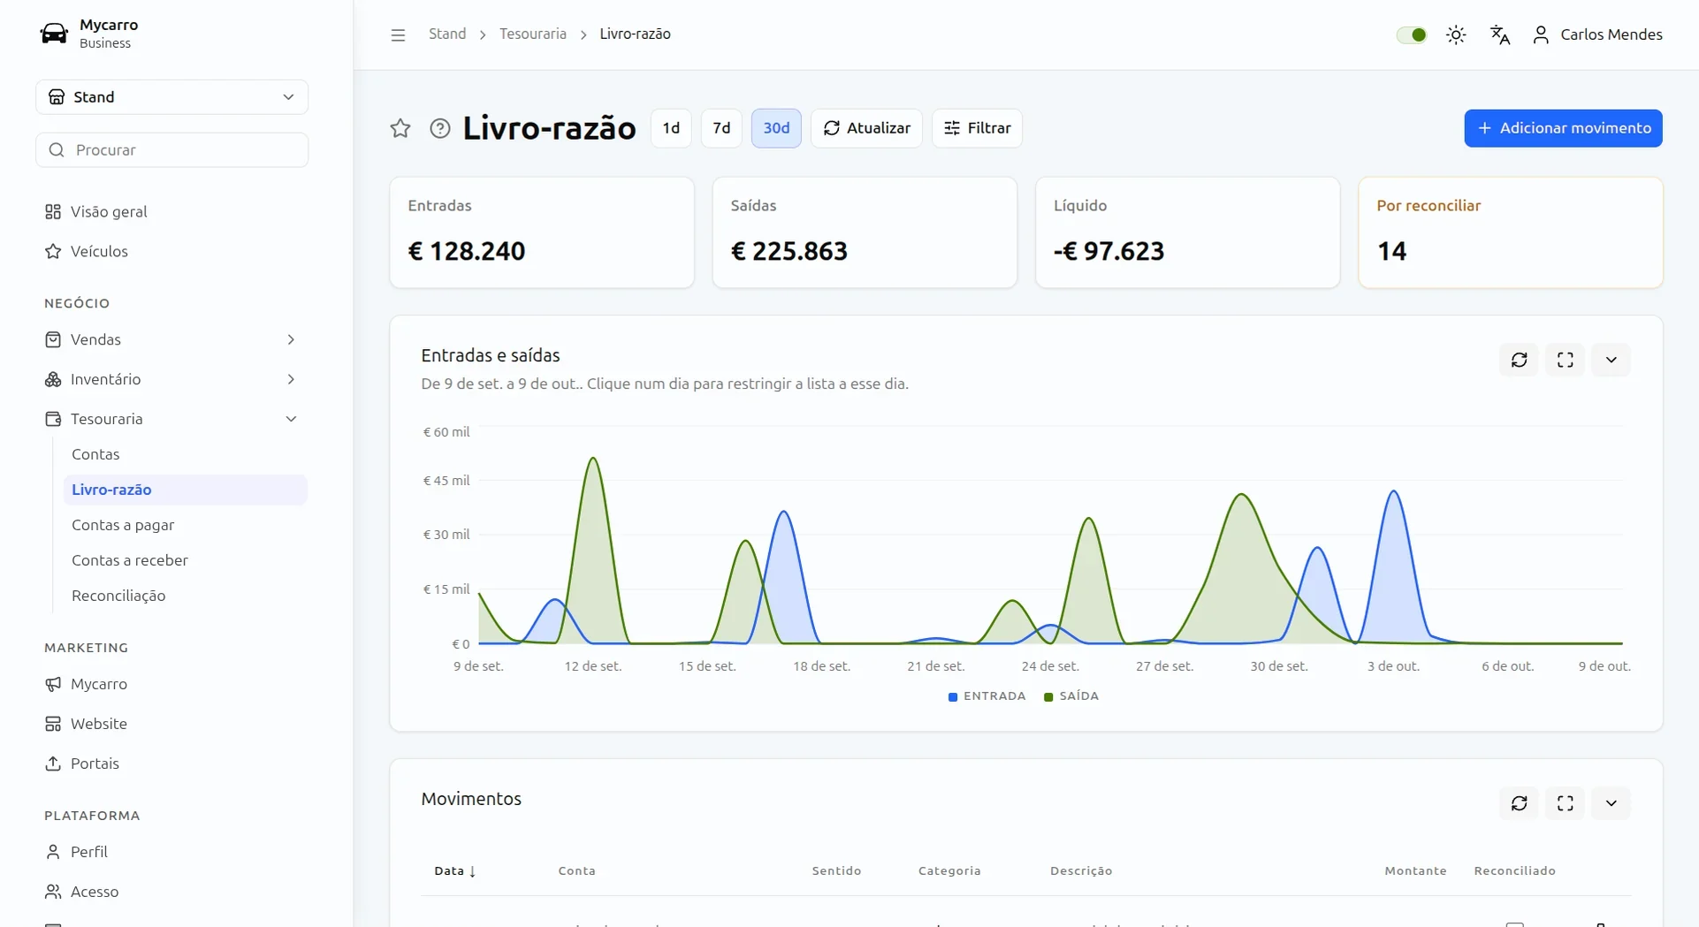This screenshot has width=1699, height=927.
Task: Maximize the Movimentos panel to fullscreen
Action: coord(1566,803)
